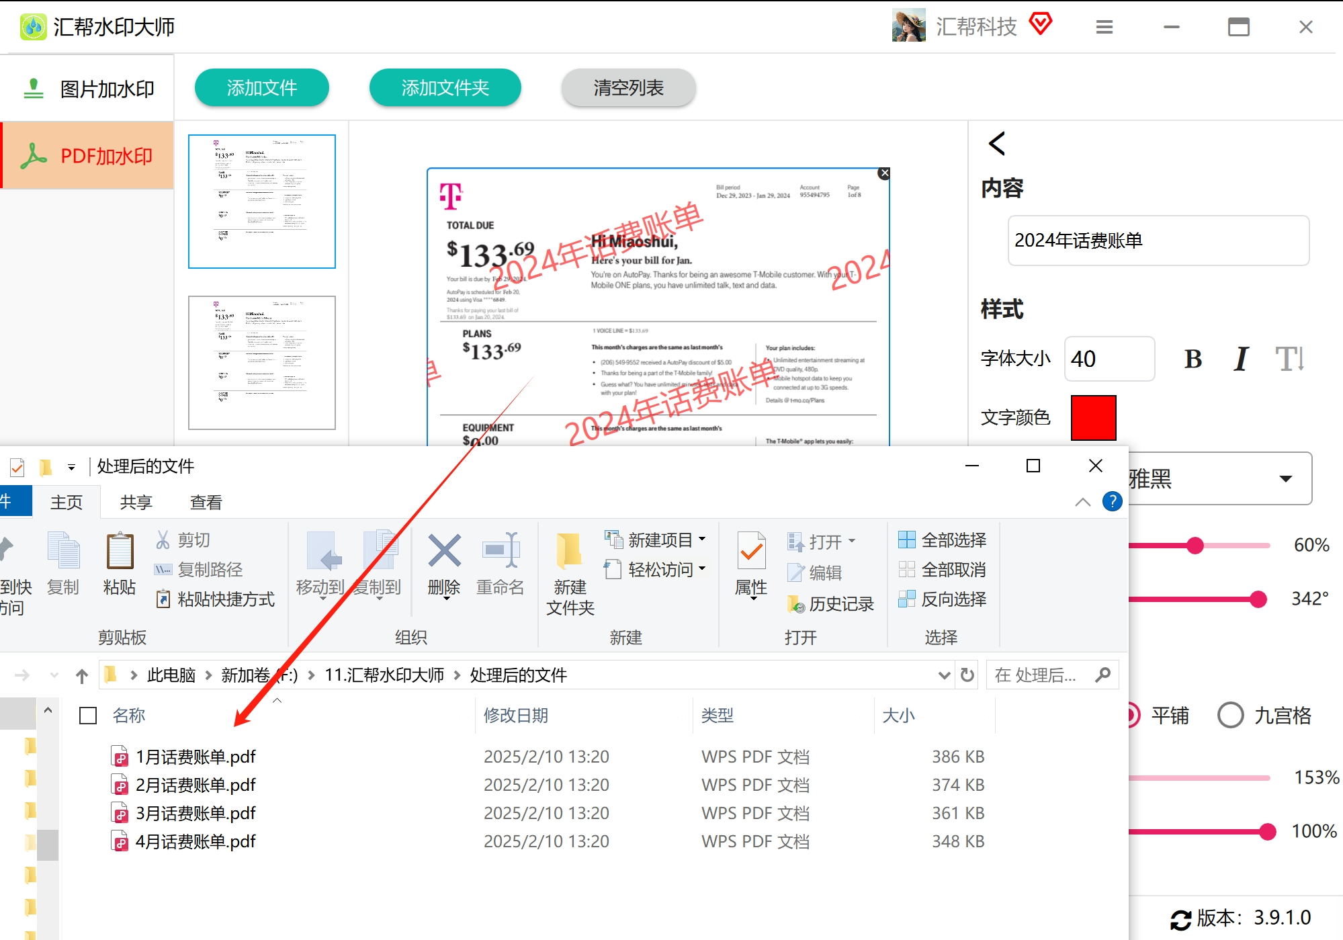Image resolution: width=1343 pixels, height=940 pixels.
Task: Open the red 文字颜色 color swatch
Action: [x=1093, y=417]
